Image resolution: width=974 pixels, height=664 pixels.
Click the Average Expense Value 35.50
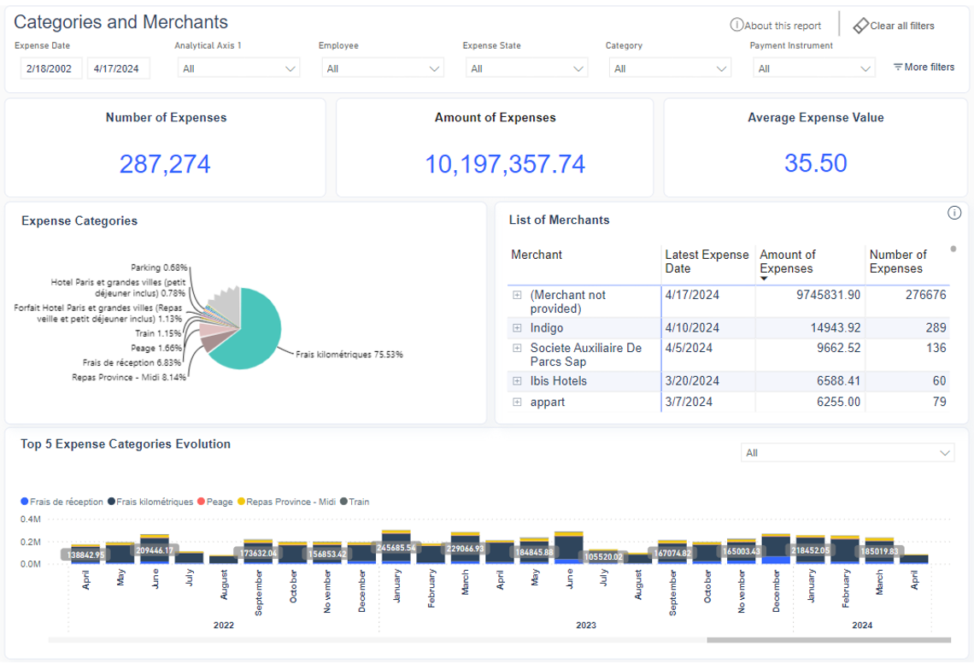816,163
